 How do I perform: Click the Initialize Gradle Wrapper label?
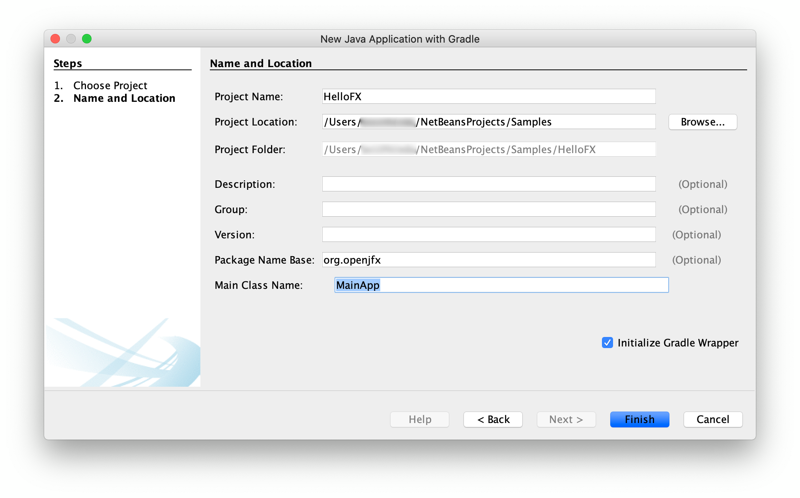tap(677, 343)
